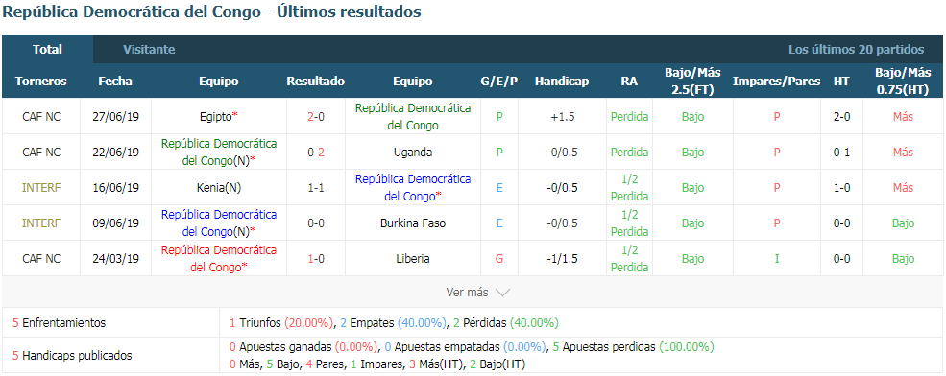
Task: Open Liberia team page
Action: click(413, 259)
